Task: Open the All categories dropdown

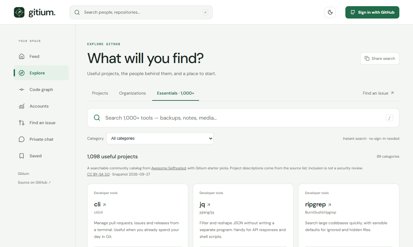Action: point(160,138)
